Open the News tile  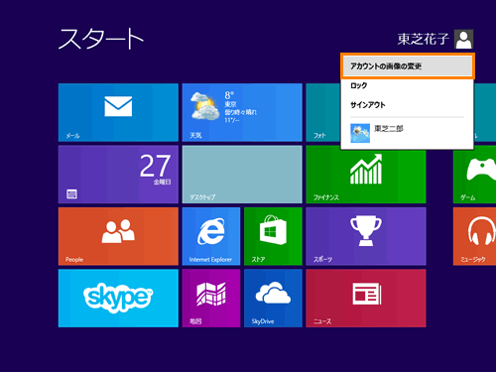tap(366, 298)
